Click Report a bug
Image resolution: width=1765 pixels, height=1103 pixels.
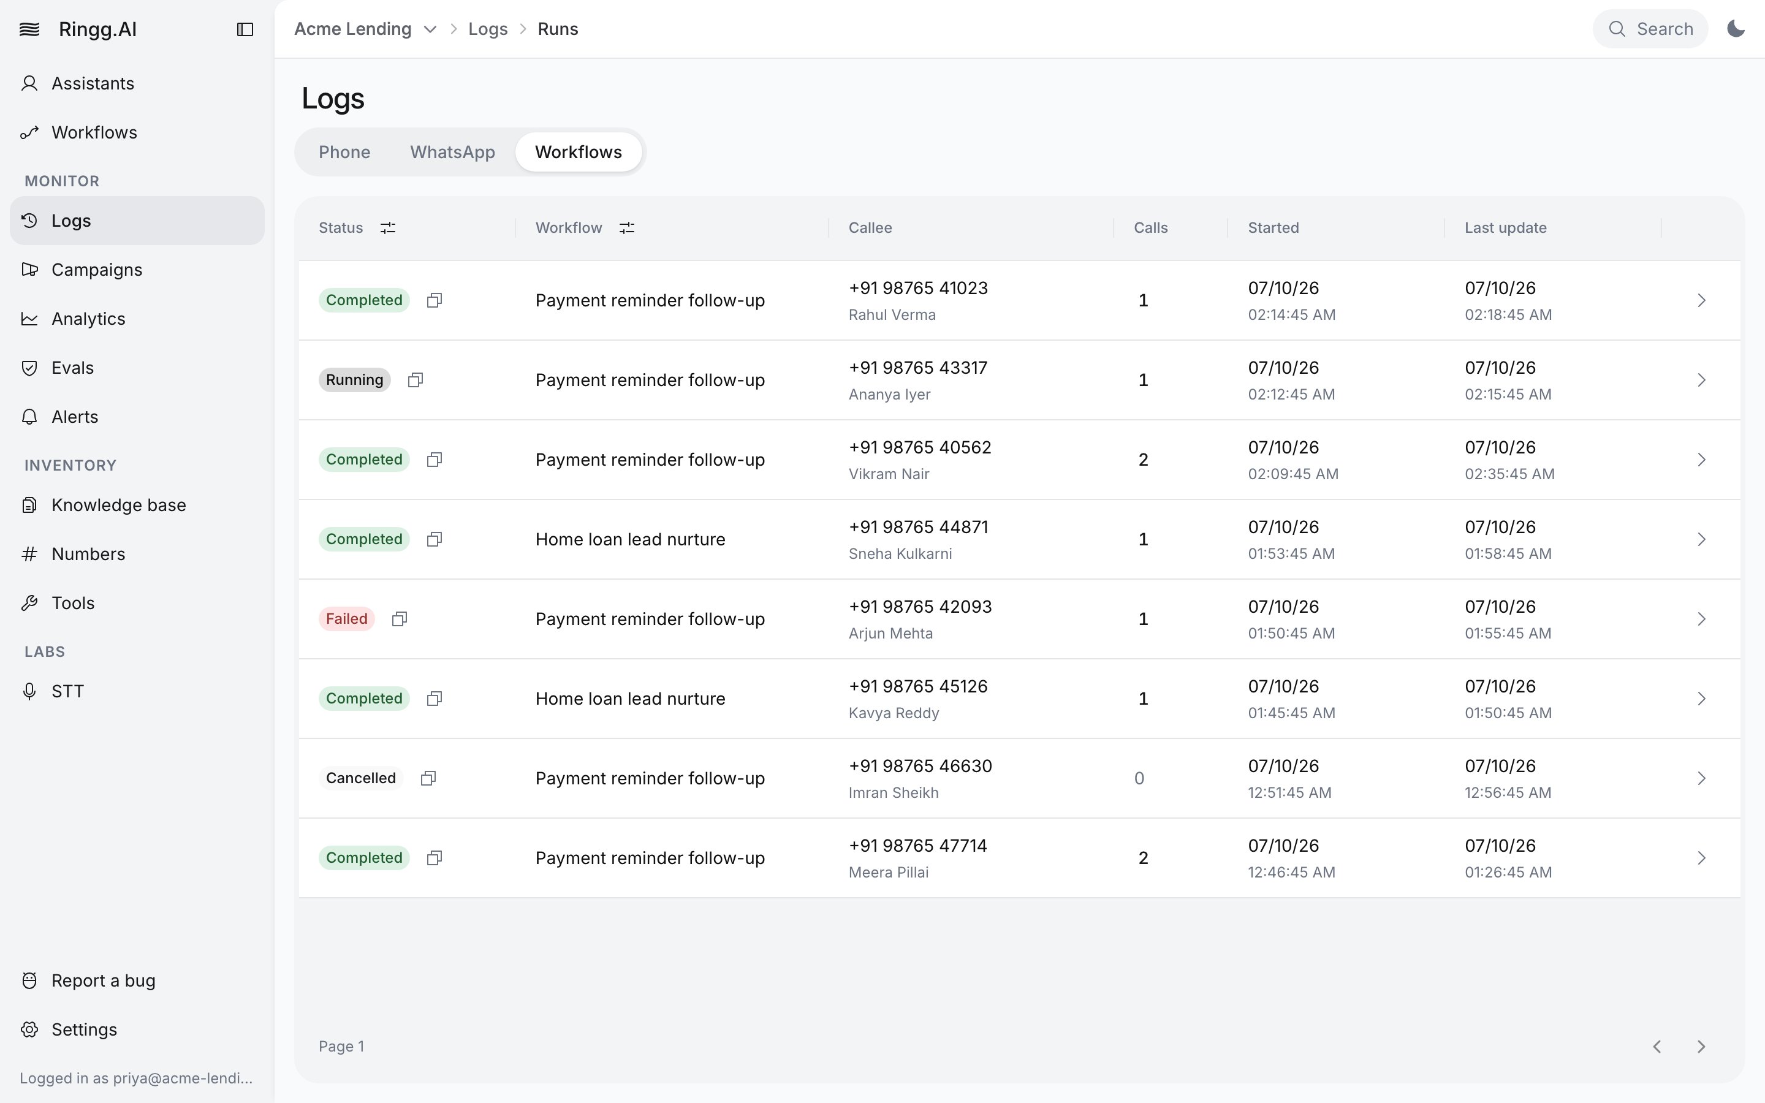coord(137,980)
